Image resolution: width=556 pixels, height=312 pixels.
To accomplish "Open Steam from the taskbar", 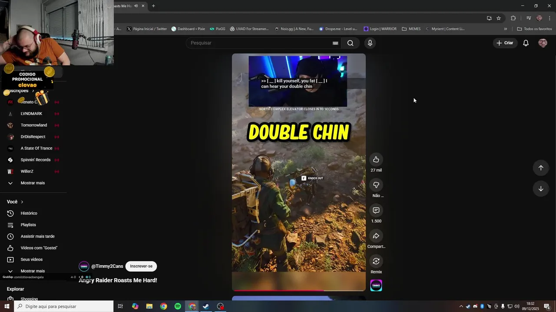I will point(206,306).
